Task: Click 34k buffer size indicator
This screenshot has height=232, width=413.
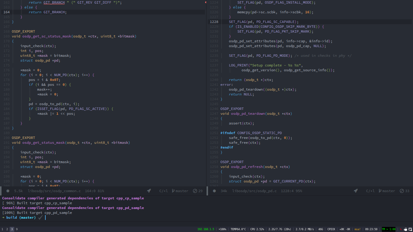Action: (x=224, y=191)
